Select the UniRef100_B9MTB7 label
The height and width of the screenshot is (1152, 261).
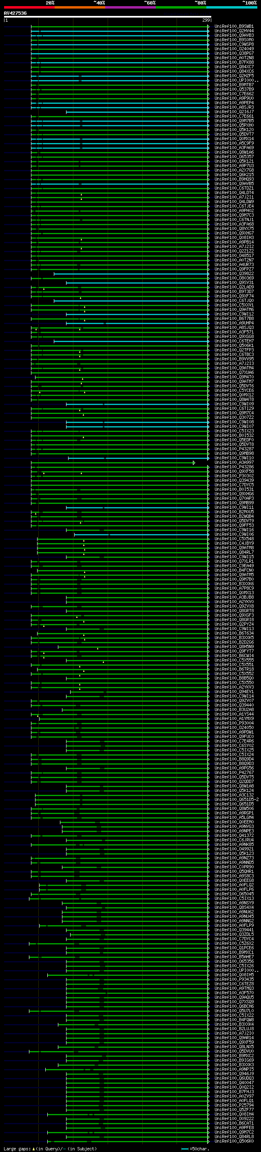pos(234,85)
